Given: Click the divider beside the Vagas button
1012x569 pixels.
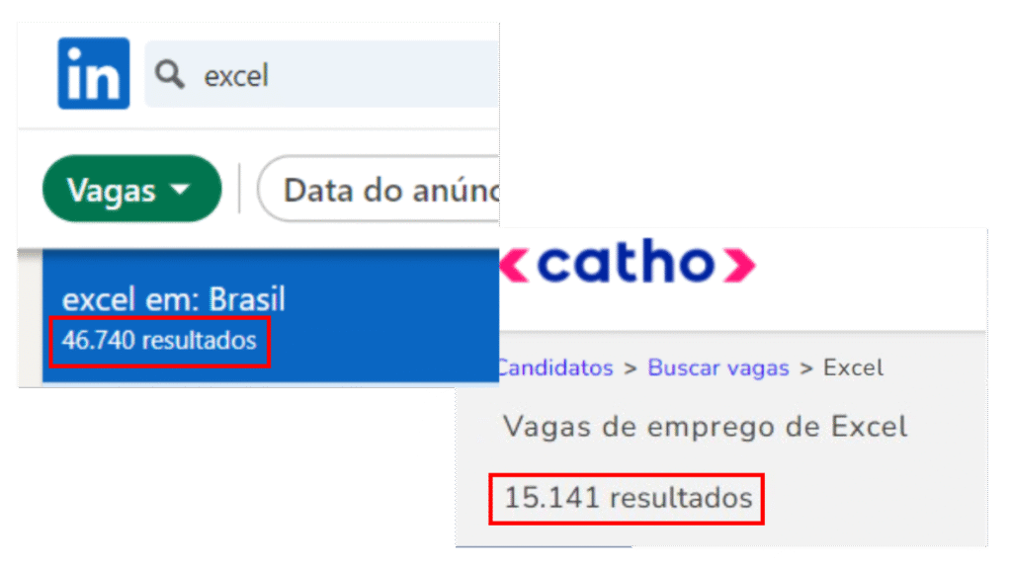Looking at the screenshot, I should click(x=239, y=189).
